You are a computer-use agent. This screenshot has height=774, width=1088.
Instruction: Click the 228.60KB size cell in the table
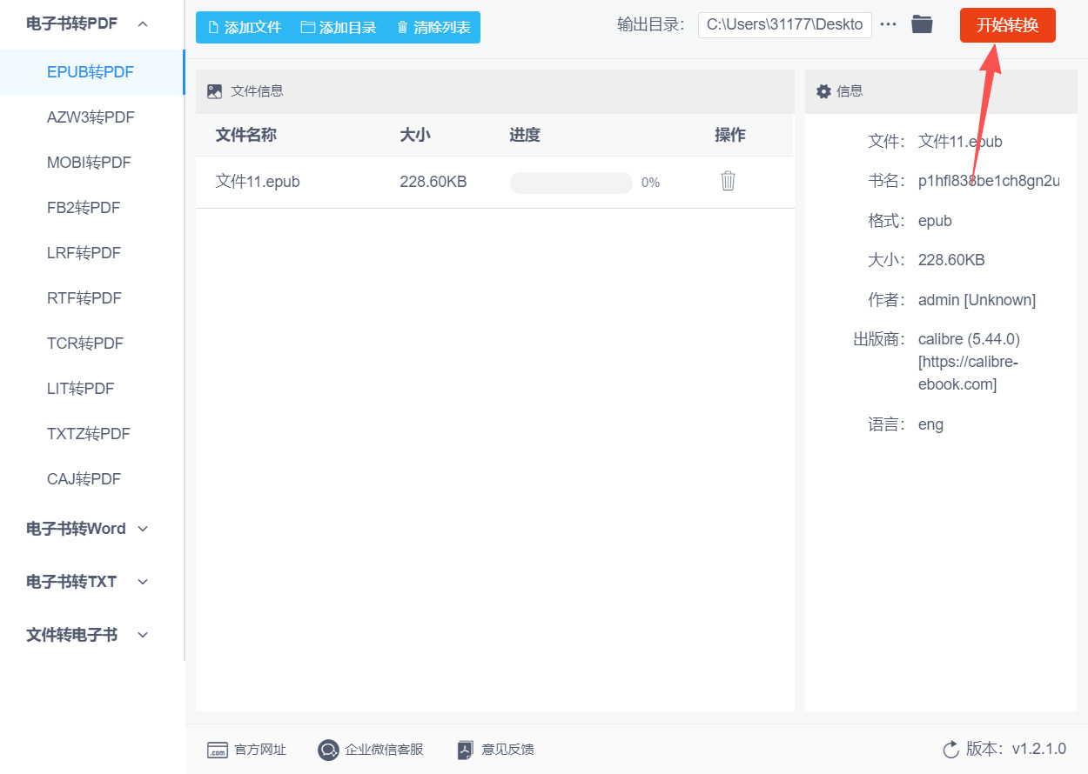[433, 182]
